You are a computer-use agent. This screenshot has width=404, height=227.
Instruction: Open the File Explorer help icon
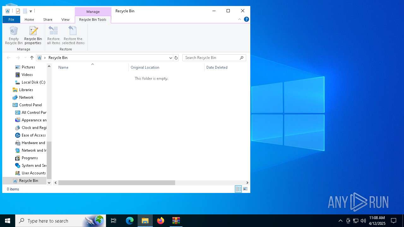[x=247, y=19]
